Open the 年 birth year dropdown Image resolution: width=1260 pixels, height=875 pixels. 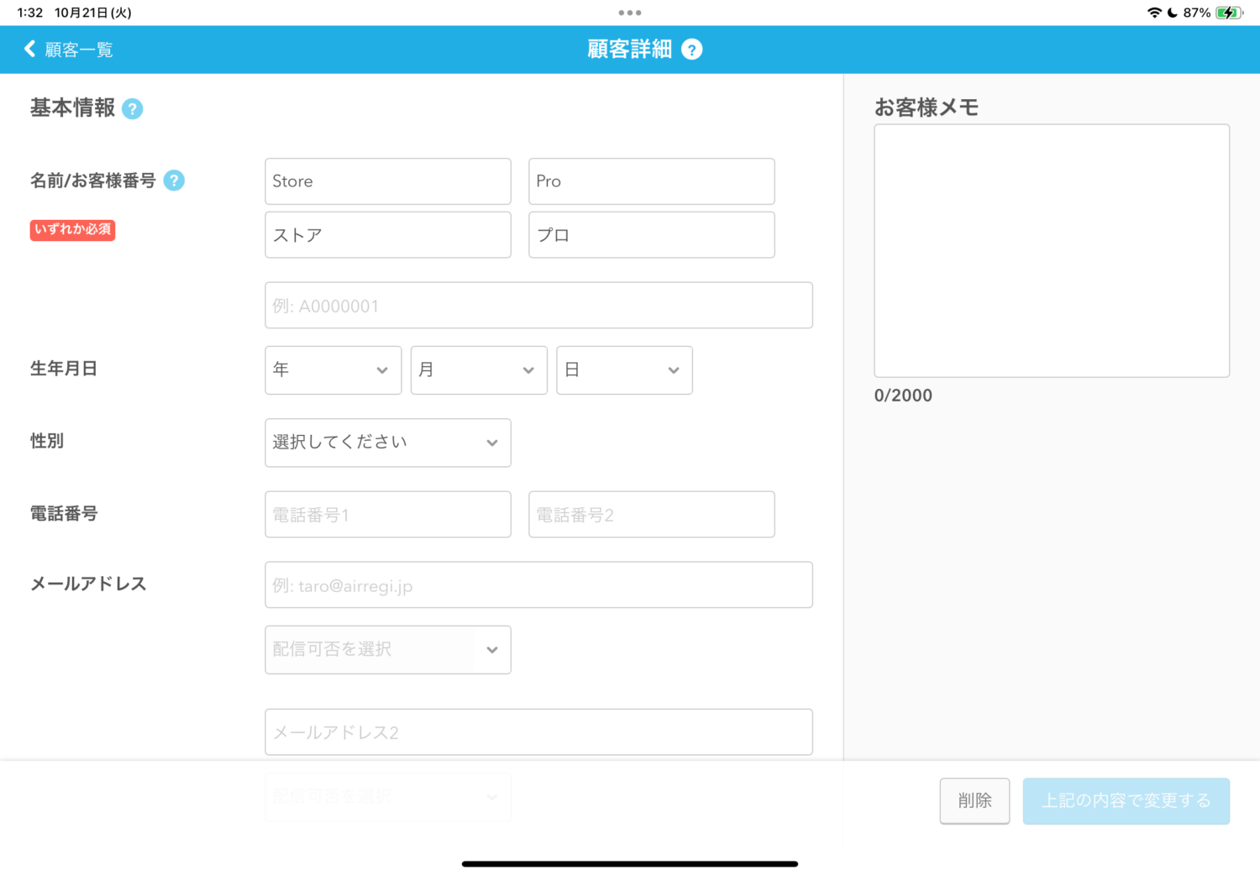(333, 370)
